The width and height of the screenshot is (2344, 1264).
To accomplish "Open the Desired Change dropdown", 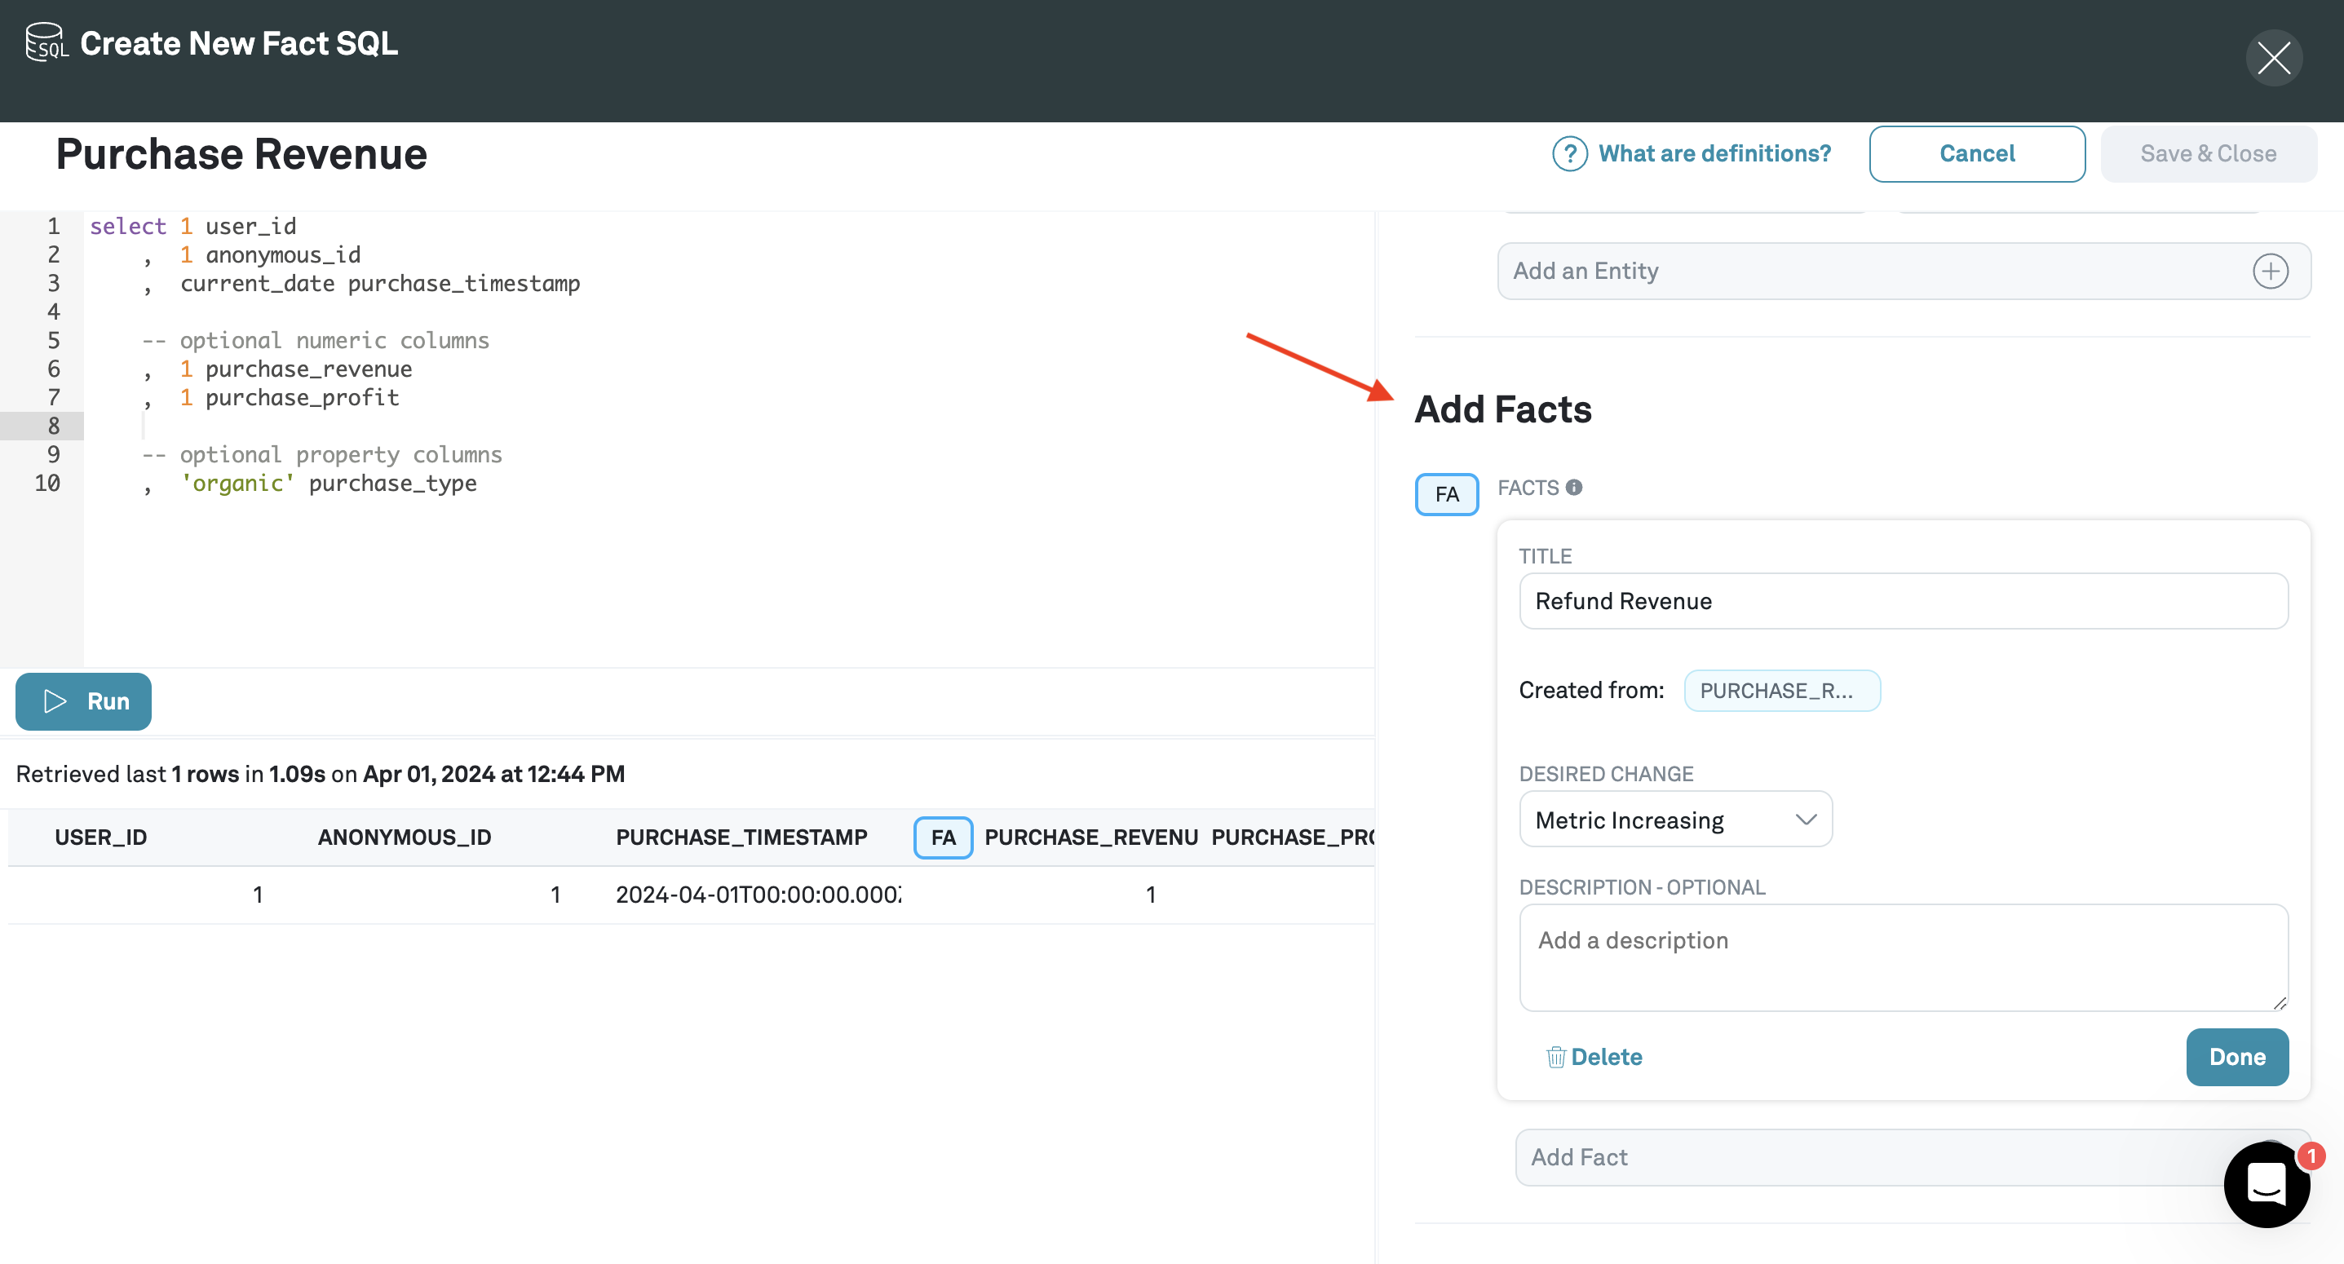I will 1675,819.
